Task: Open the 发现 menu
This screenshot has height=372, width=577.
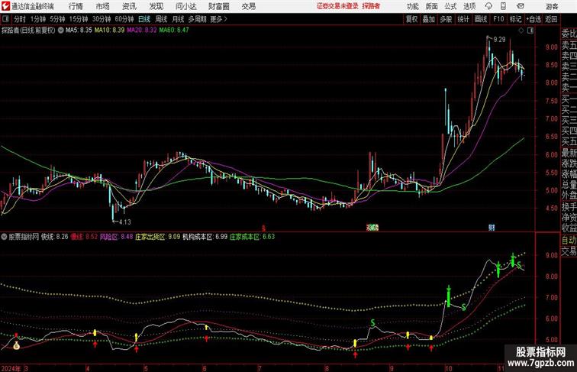Action: (156, 6)
